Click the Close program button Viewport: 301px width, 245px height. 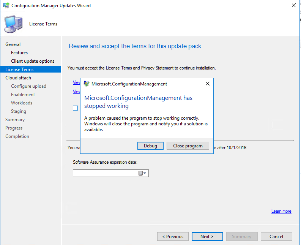pos(188,145)
